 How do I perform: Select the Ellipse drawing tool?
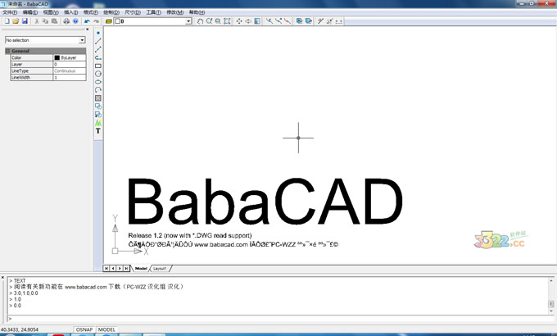98,82
